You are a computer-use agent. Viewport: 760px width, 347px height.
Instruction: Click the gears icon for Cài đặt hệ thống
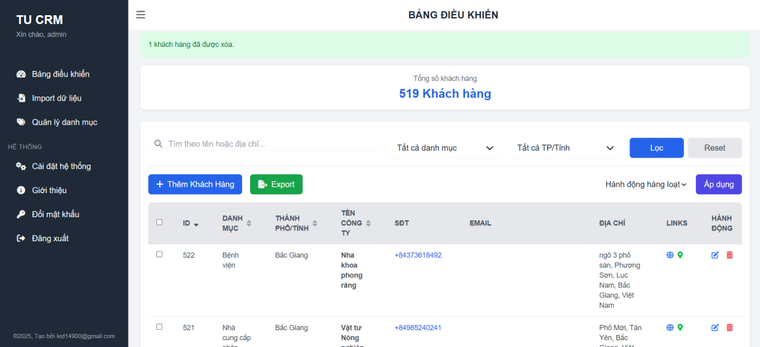tap(21, 167)
